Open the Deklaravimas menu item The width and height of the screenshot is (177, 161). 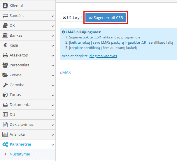tap(21, 125)
